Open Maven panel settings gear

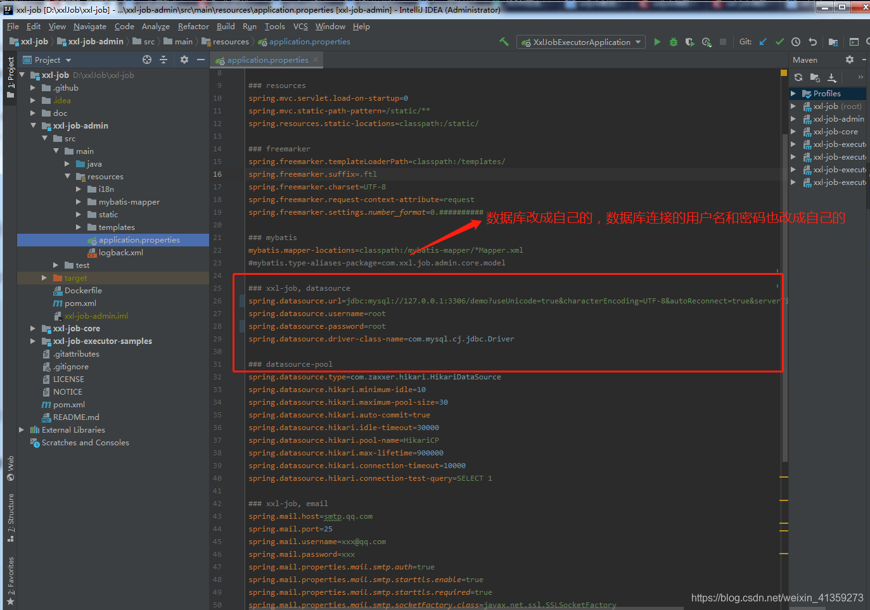[850, 60]
